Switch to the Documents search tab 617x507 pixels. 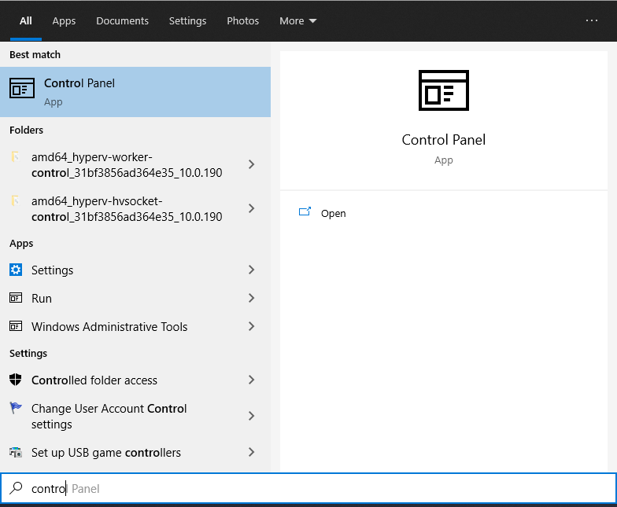tap(123, 20)
